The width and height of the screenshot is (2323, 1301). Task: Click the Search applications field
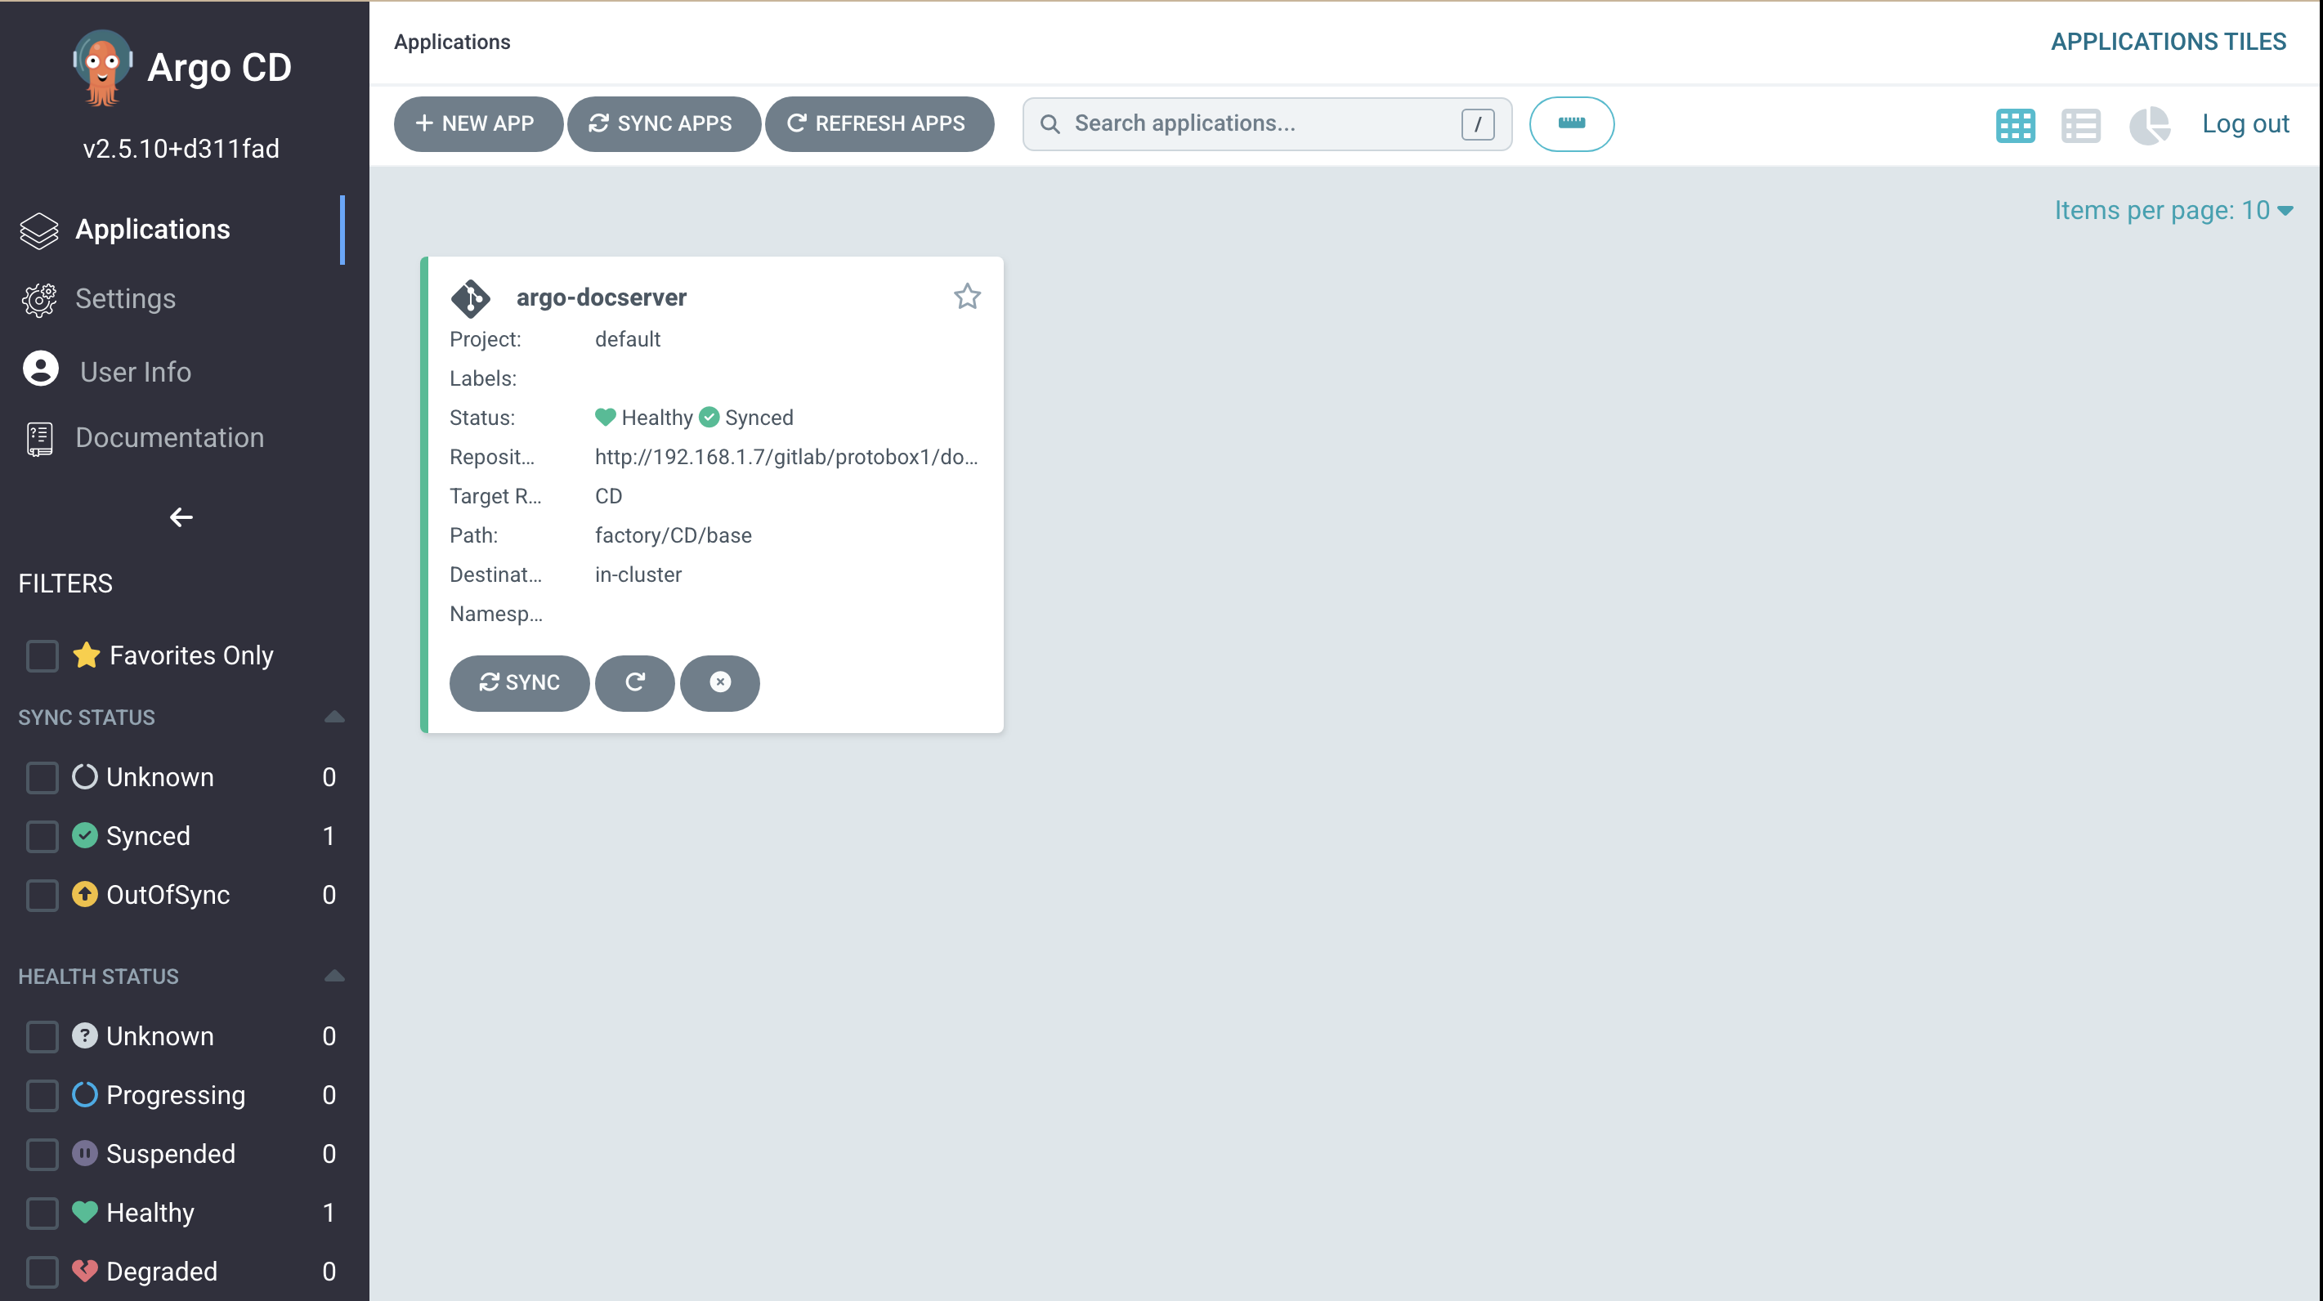click(1263, 123)
